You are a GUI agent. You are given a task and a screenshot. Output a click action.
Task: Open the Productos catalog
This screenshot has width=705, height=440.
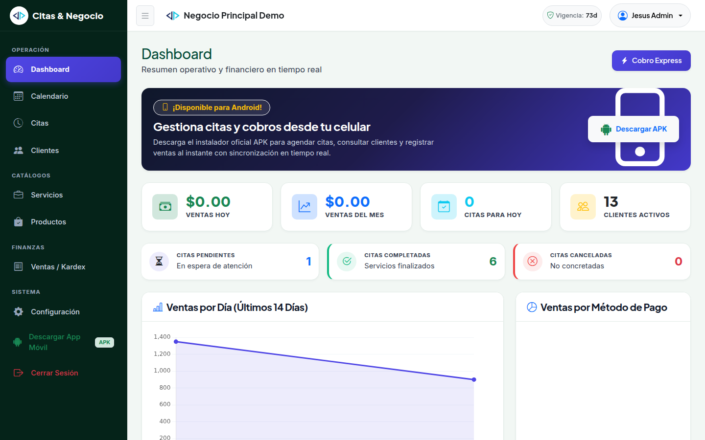tap(63, 222)
